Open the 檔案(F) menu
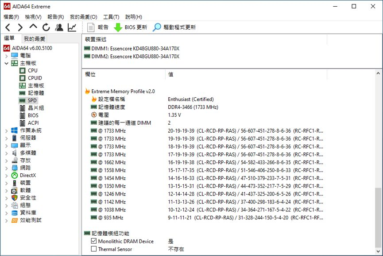Image resolution: width=383 pixels, height=256 pixels. click(x=11, y=17)
